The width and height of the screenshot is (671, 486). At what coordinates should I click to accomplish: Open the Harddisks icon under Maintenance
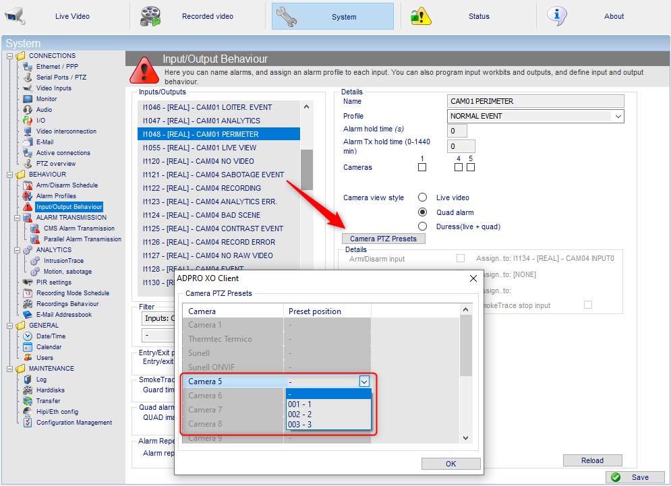28,390
